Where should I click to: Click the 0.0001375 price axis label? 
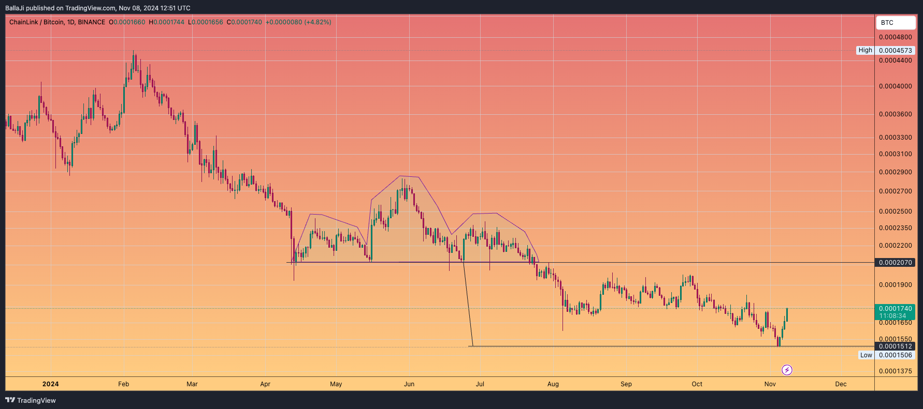pos(896,371)
